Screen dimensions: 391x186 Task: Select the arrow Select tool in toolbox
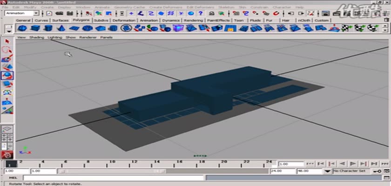[7, 41]
